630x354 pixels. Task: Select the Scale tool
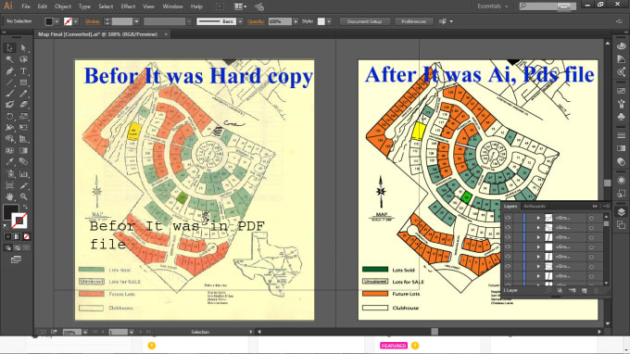[x=24, y=117]
